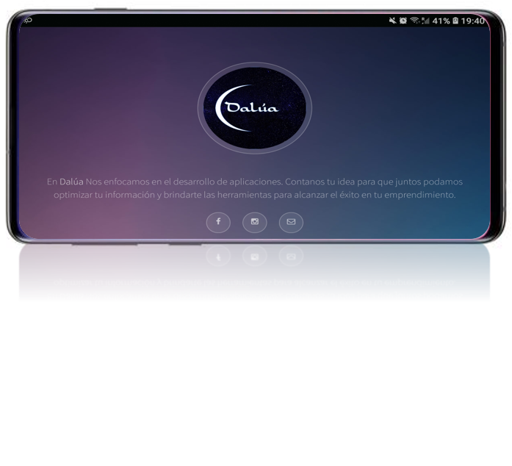Image resolution: width=512 pixels, height=466 pixels.
Task: Tap the Wi-Fi signal status icon
Action: click(414, 21)
